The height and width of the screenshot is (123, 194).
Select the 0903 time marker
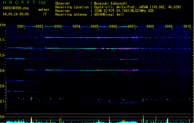58,27
